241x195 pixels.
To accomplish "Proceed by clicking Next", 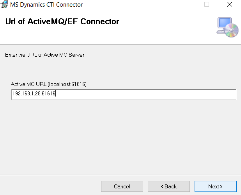I will click(215, 186).
